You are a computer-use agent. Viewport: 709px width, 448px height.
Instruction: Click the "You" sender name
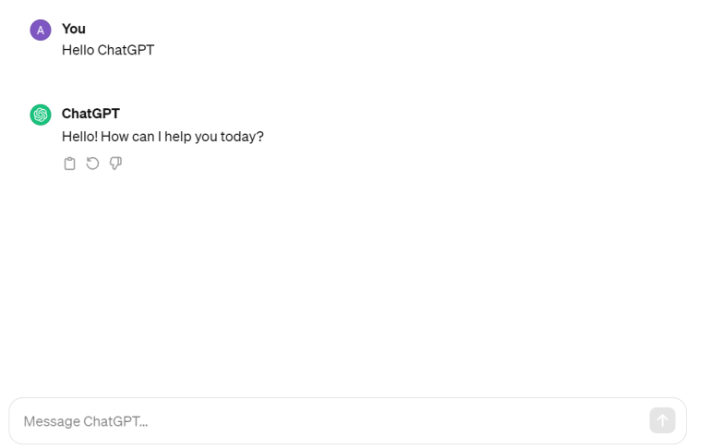click(74, 29)
